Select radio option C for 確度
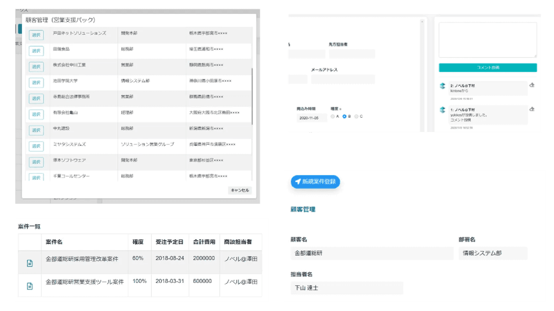 (x=356, y=116)
